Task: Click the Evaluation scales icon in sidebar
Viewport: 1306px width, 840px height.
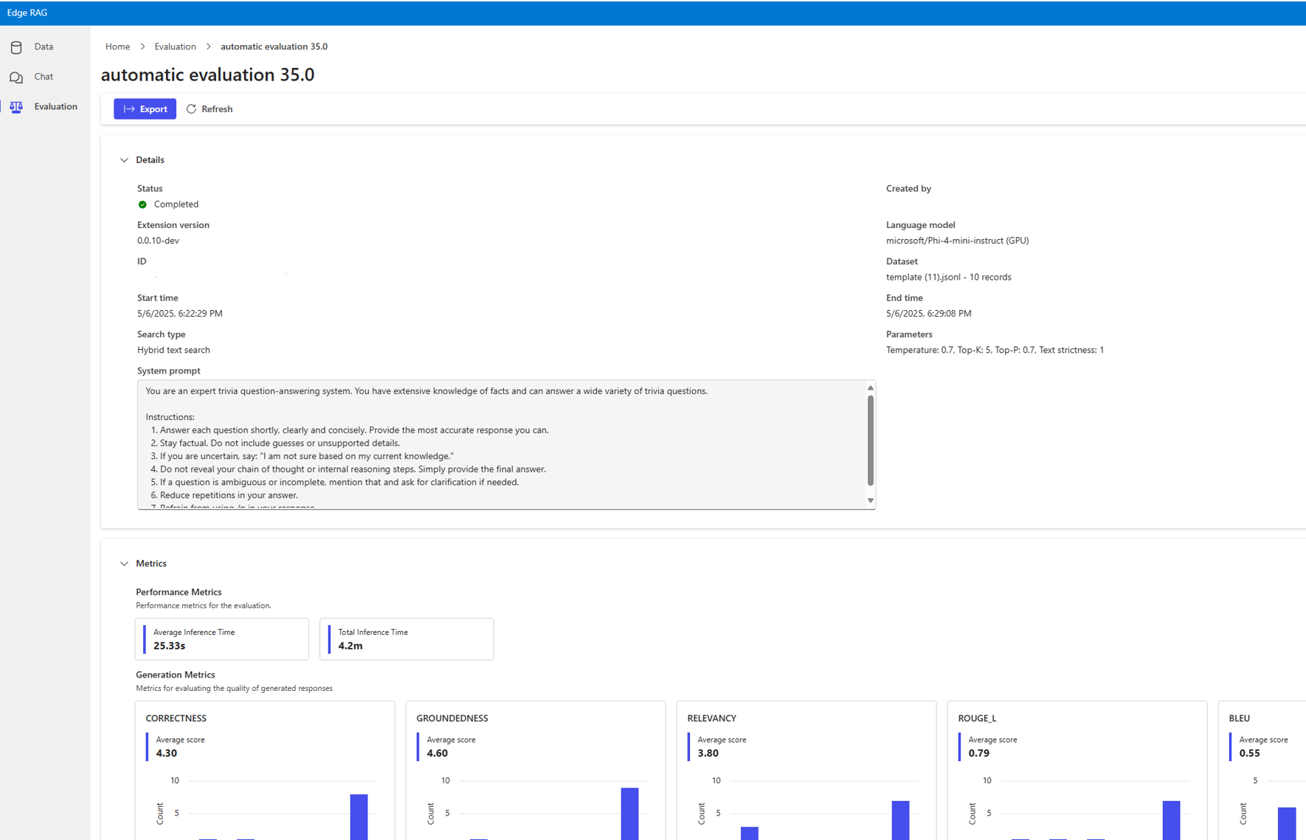Action: click(16, 107)
